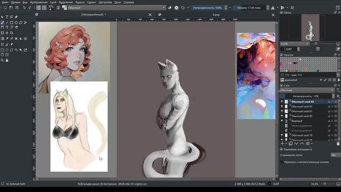Duplicate the layer icon in Layers panel
This screenshot has height=192, width=341.
(x=290, y=143)
